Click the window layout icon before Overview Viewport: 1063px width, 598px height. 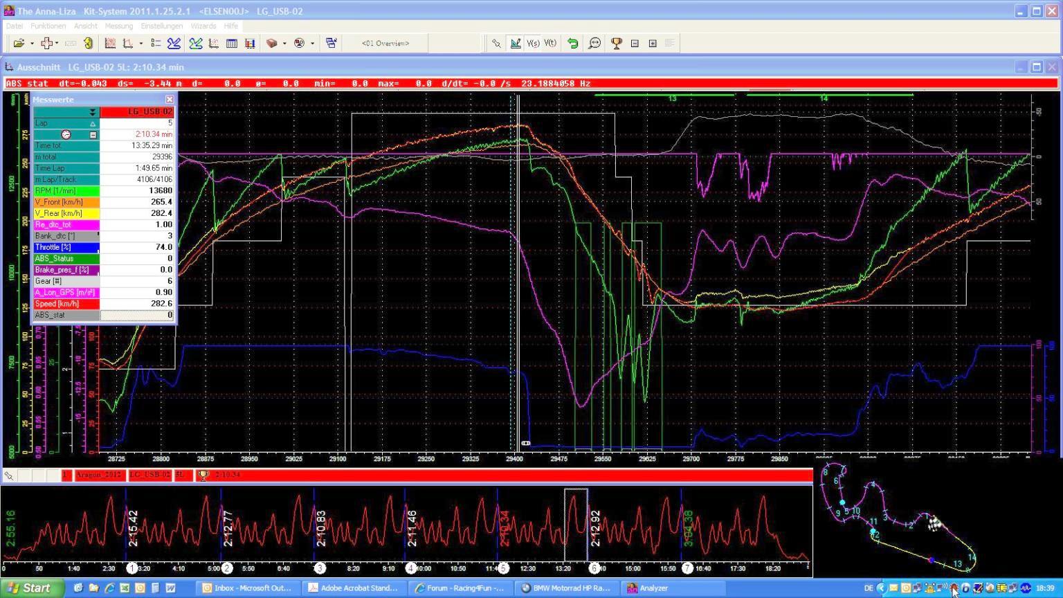(331, 43)
